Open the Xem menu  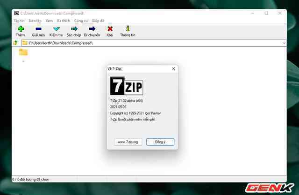pos(49,20)
